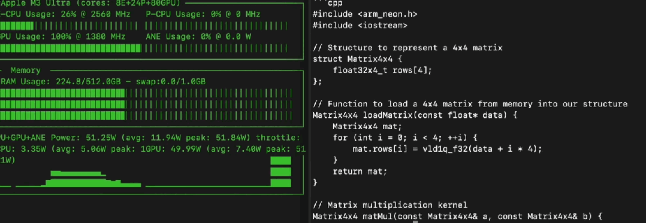Click the power history chart's tall green bars

(x=280, y=172)
